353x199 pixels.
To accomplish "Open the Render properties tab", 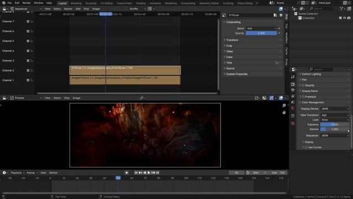I will tap(293, 85).
